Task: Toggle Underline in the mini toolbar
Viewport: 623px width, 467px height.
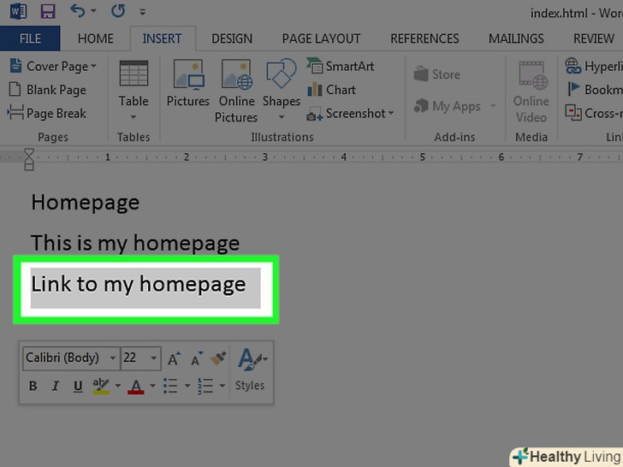Action: pos(78,386)
